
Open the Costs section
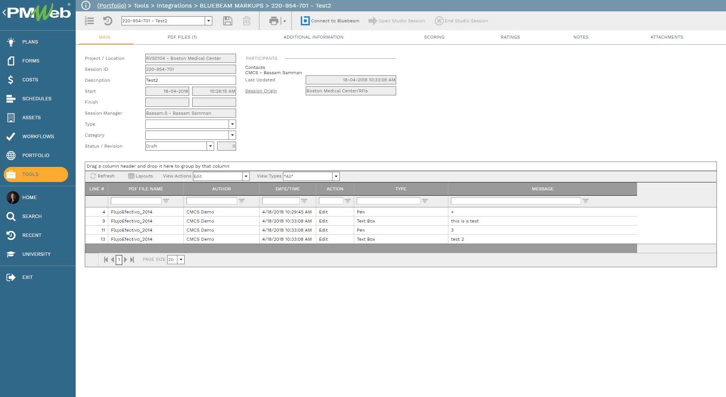[x=11, y=79]
